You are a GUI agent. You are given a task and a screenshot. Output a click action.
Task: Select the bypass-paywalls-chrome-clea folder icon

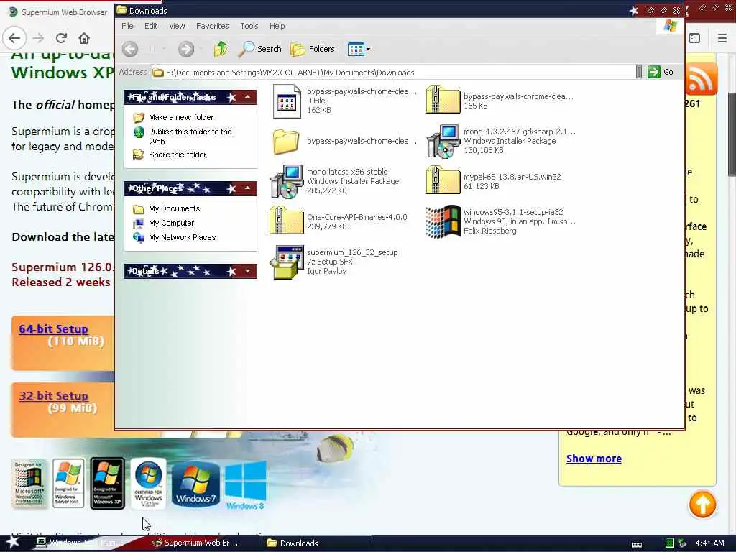click(x=286, y=142)
